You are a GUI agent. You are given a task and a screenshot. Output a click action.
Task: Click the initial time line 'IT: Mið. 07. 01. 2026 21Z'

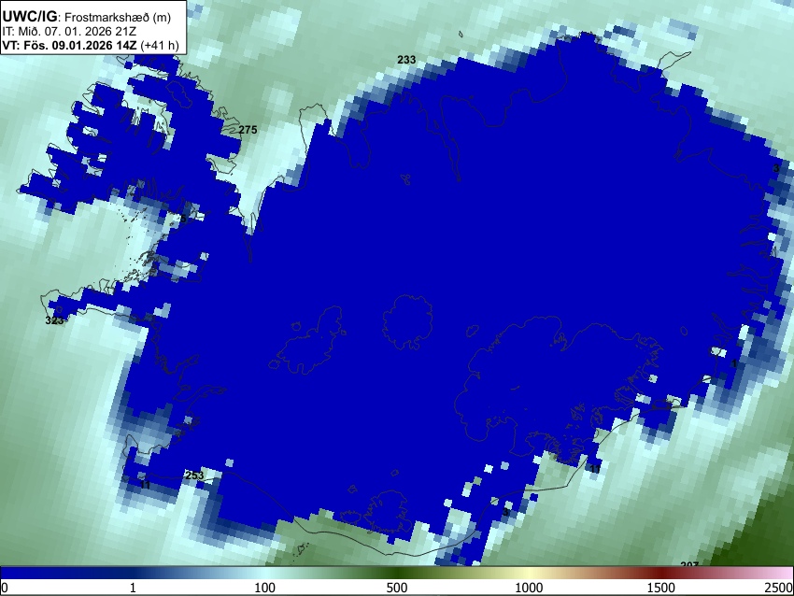pyautogui.click(x=69, y=32)
